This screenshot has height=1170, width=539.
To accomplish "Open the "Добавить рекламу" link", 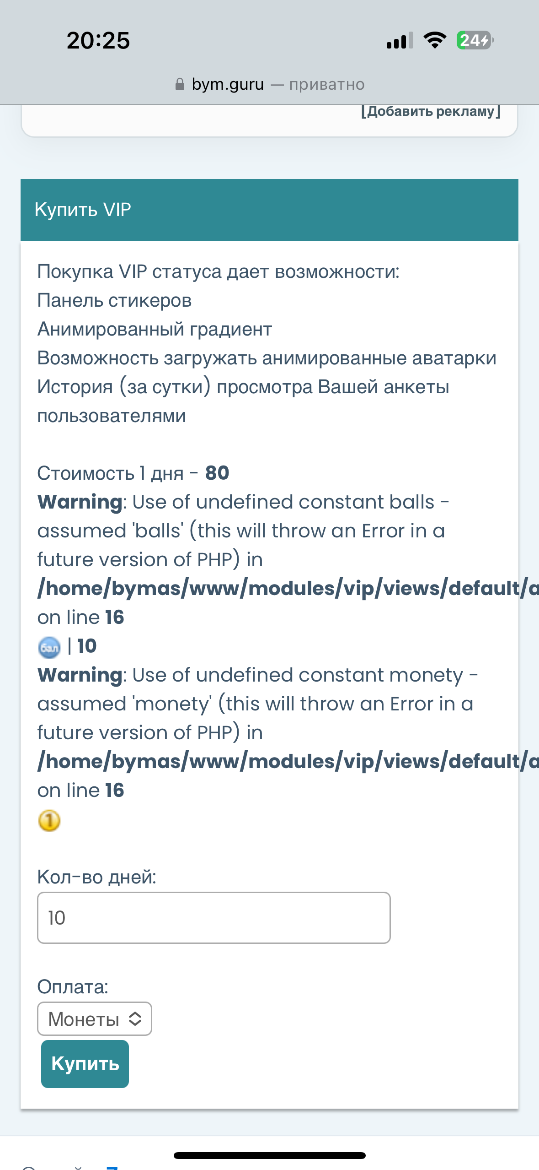I will [431, 111].
